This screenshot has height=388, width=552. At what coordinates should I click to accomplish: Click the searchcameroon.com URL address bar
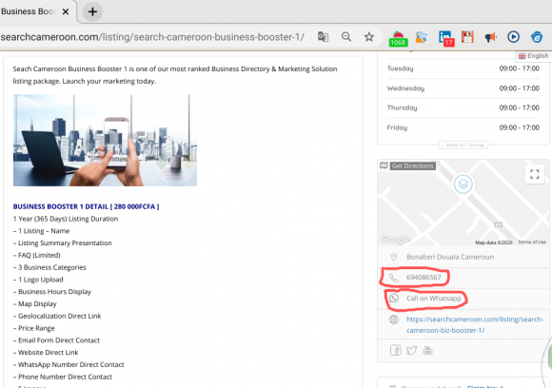[152, 37]
